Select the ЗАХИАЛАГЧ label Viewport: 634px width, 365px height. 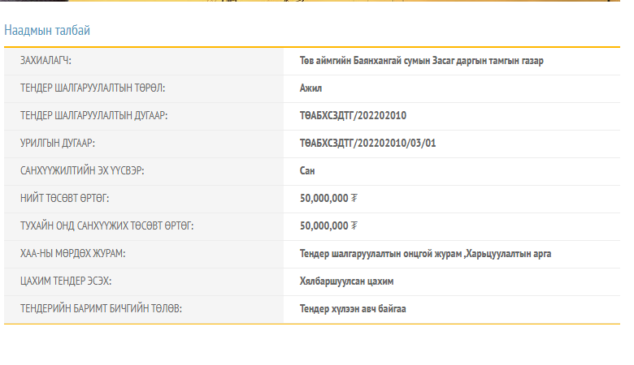click(51, 61)
